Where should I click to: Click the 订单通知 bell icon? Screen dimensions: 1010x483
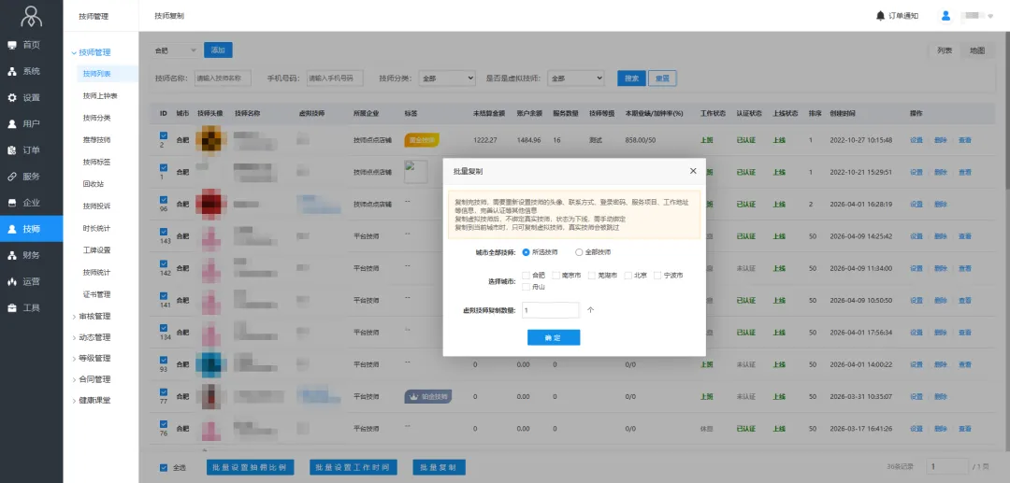click(880, 16)
